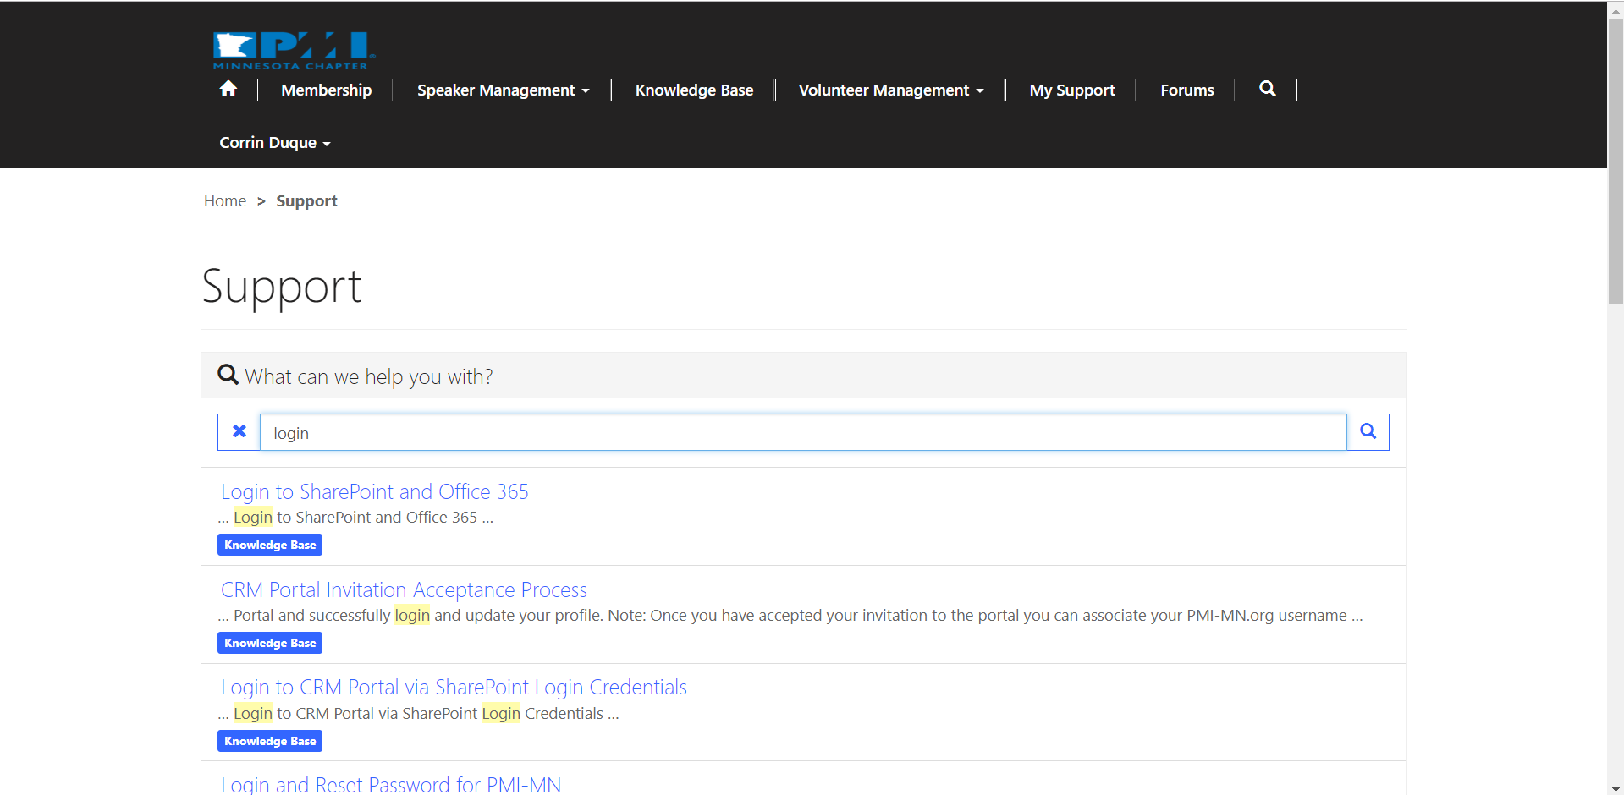The image size is (1624, 795).
Task: Click the Home breadcrumb link
Action: click(225, 201)
